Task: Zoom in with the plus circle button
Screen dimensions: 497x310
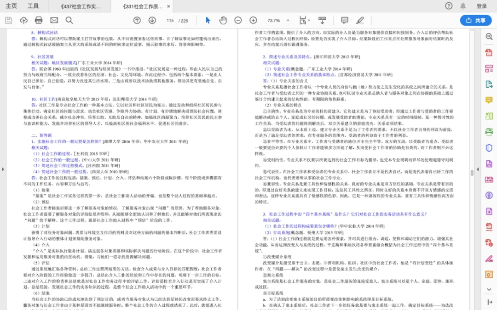Action: point(253,21)
